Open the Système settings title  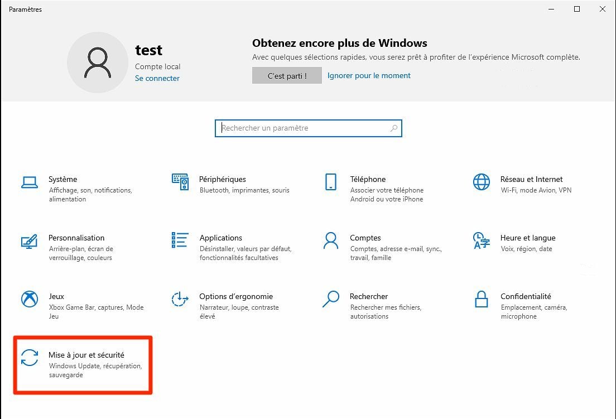point(63,179)
